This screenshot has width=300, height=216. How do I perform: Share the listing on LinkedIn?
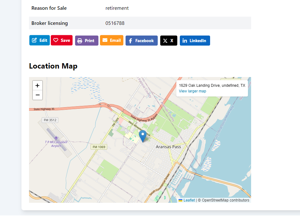[x=195, y=41]
